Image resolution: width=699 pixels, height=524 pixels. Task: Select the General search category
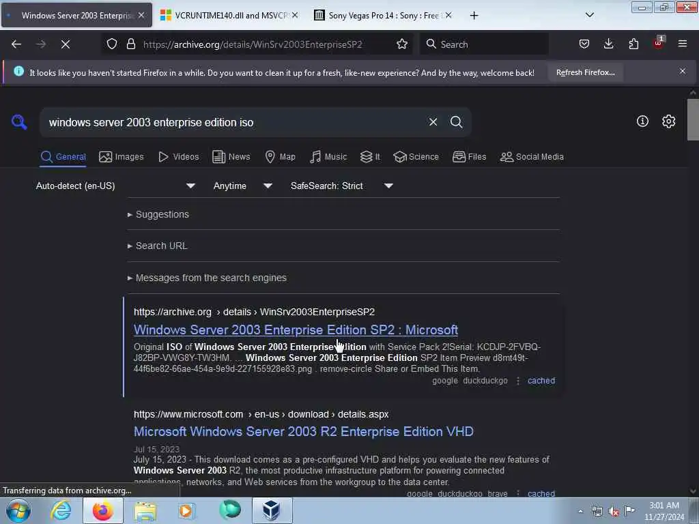63,157
